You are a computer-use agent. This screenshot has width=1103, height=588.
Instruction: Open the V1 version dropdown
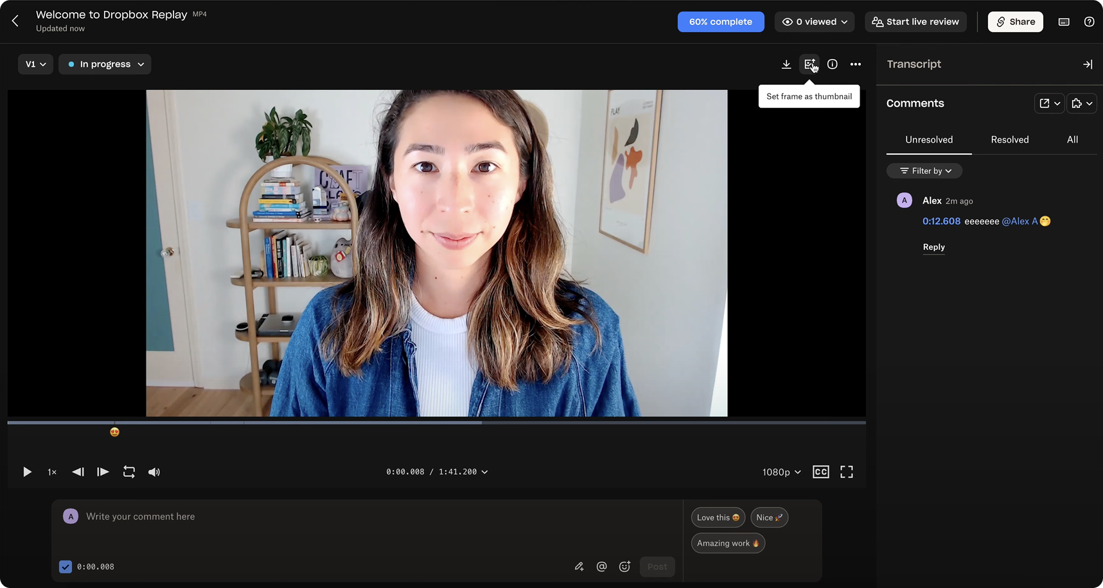tap(35, 64)
